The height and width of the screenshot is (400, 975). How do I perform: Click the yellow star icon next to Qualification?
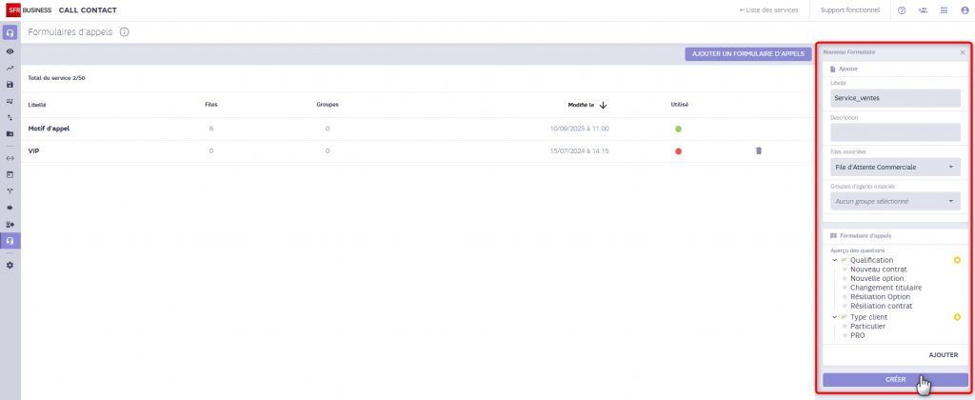[x=957, y=260]
